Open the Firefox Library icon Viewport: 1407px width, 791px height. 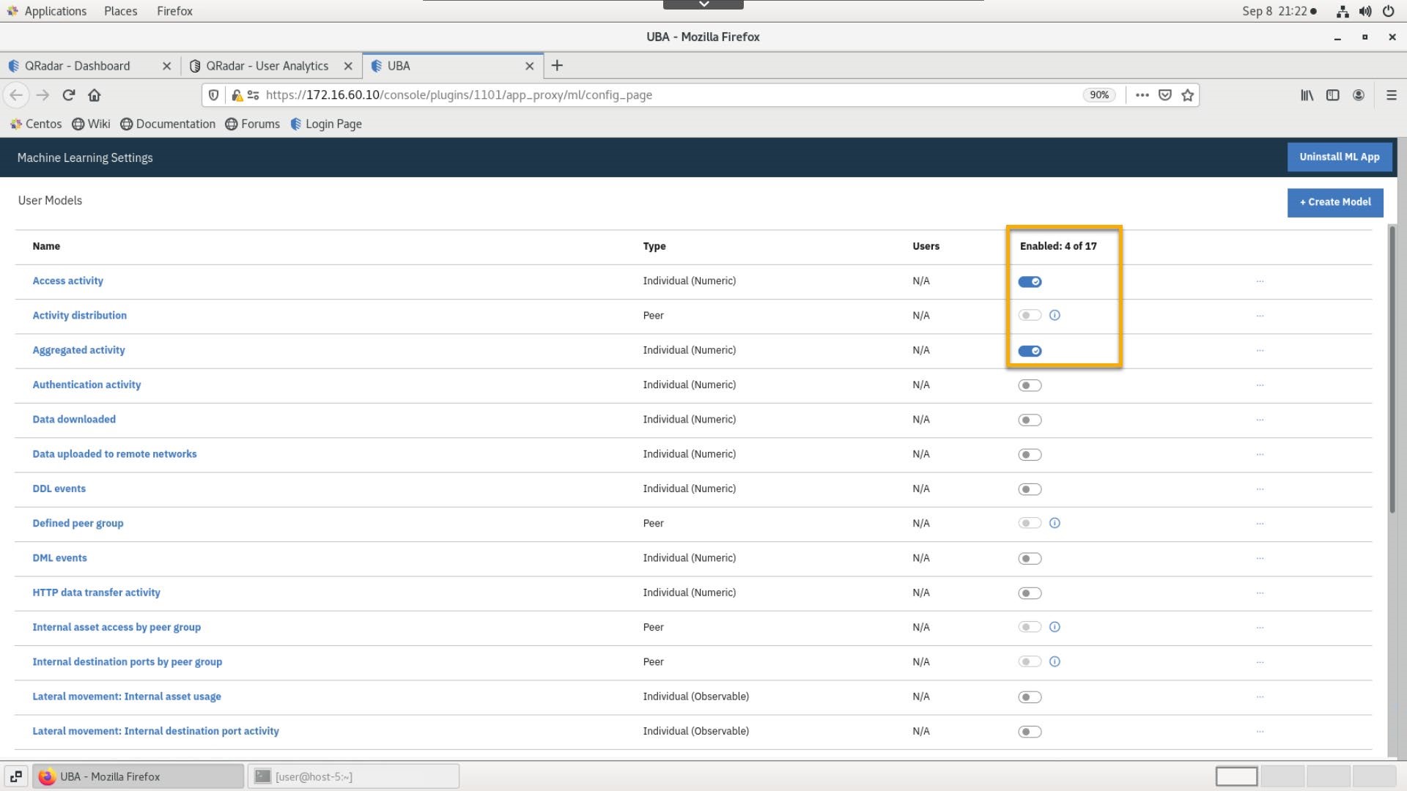point(1307,94)
